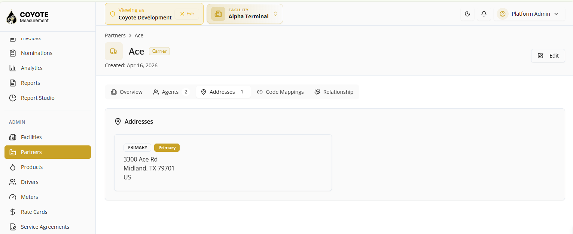The width and height of the screenshot is (573, 234).
Task: Switch to the Code Mappings tab
Action: pos(280,92)
